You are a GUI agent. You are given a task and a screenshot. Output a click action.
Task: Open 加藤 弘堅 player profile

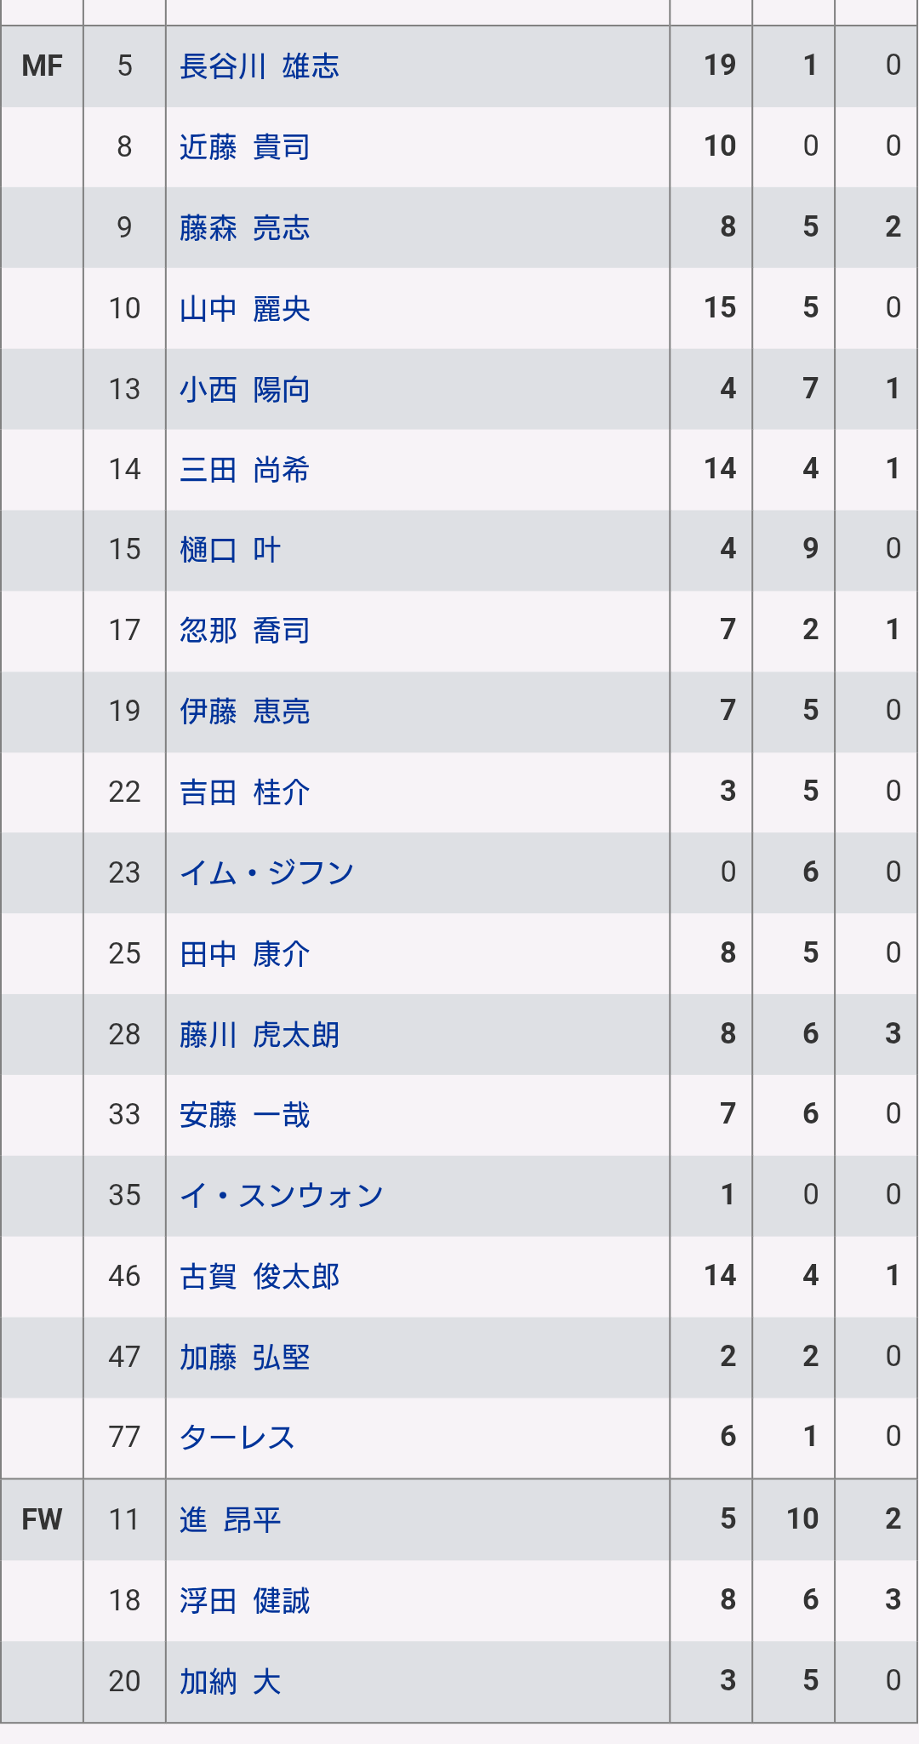click(x=245, y=1357)
